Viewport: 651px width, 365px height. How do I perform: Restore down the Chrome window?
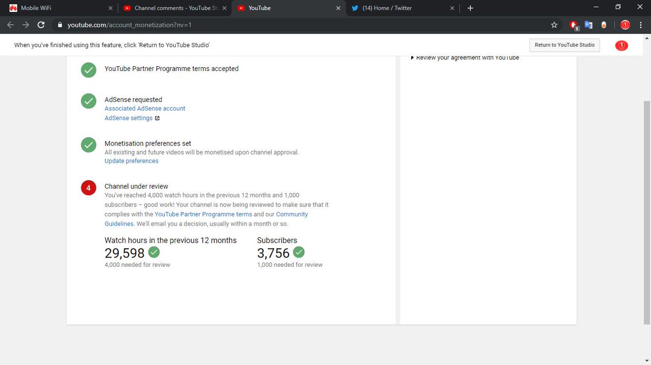coord(618,8)
